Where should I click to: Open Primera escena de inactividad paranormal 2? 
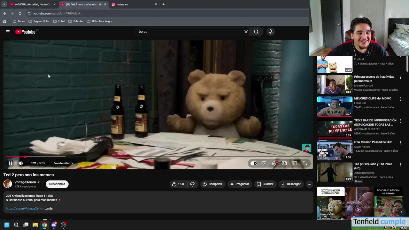(x=374, y=79)
